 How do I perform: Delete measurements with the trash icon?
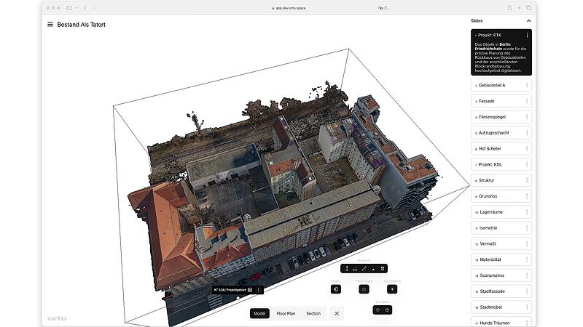click(382, 269)
